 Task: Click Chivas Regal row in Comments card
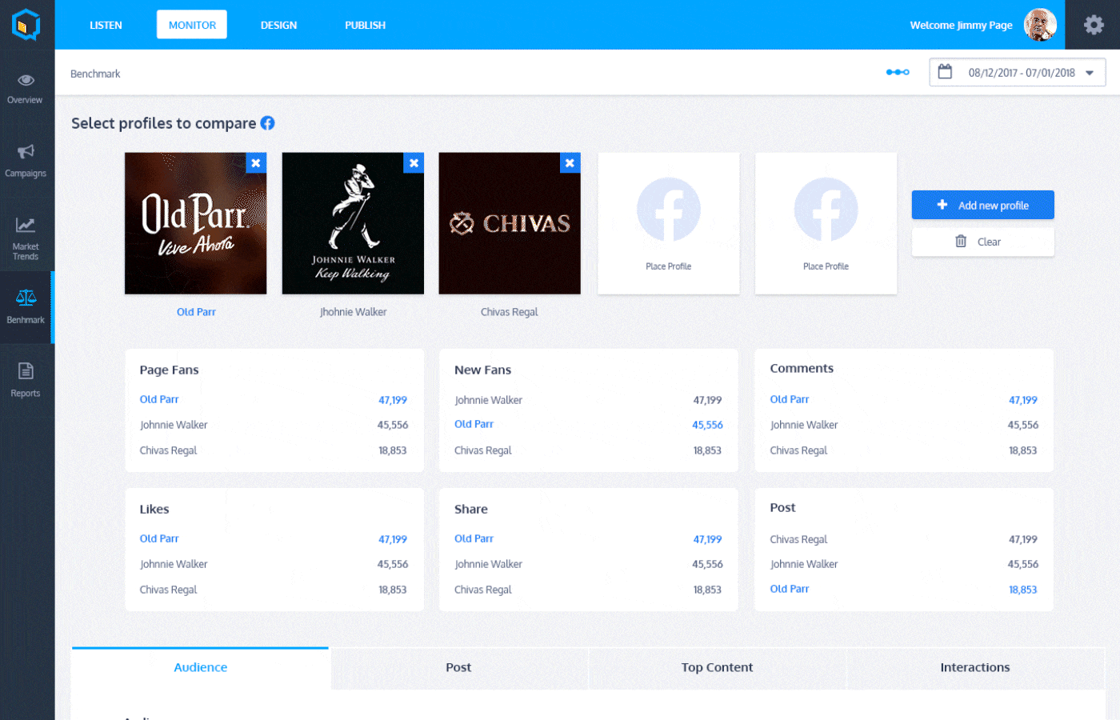point(903,450)
